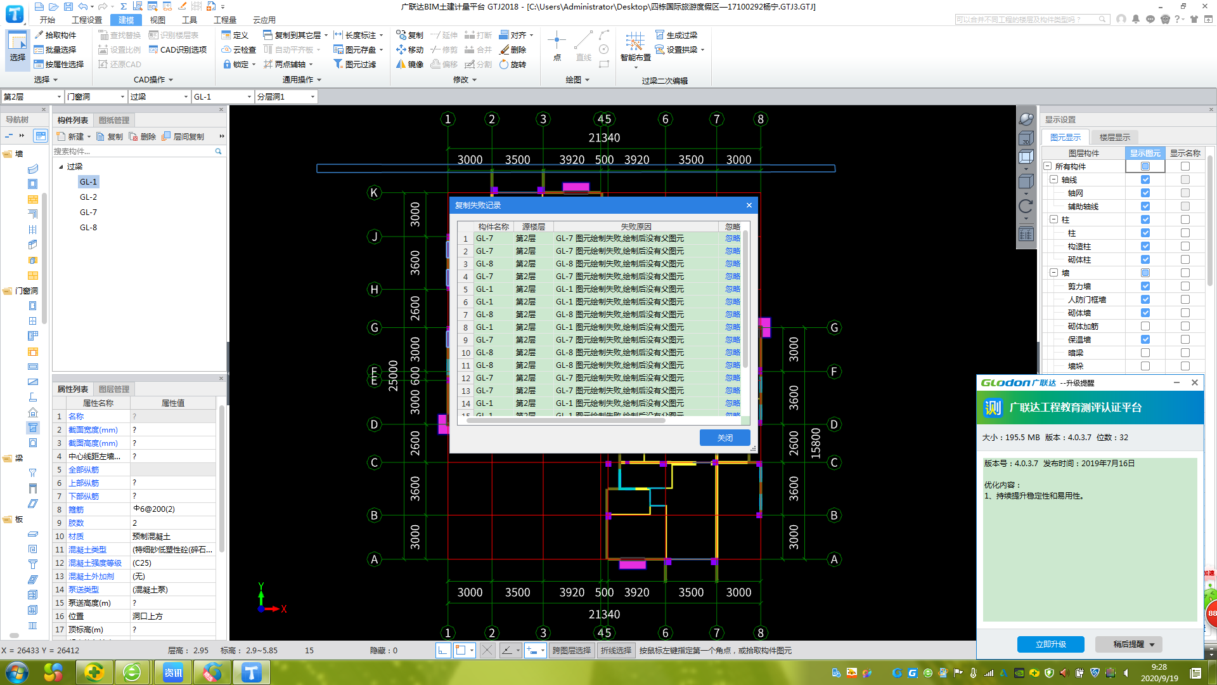Click 忽略 link for row 1
1217x685 pixels.
pyautogui.click(x=733, y=238)
